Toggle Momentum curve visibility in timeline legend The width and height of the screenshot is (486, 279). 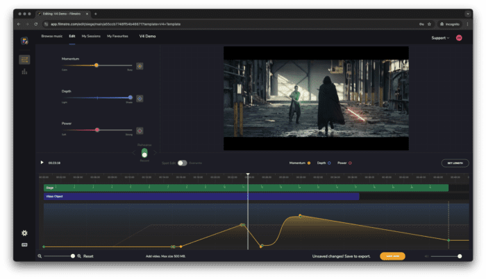(308, 163)
